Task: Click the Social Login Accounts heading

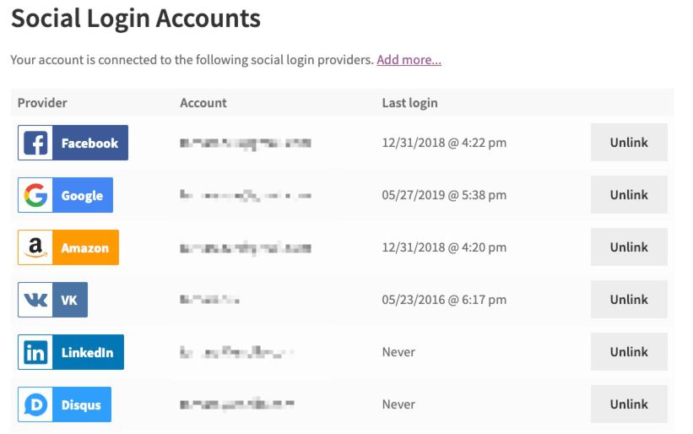Action: [x=136, y=18]
